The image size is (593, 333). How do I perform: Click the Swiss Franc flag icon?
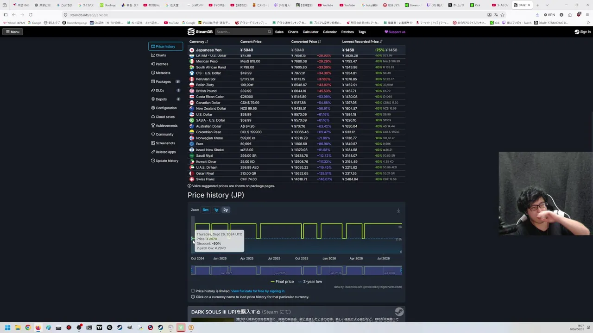(192, 179)
